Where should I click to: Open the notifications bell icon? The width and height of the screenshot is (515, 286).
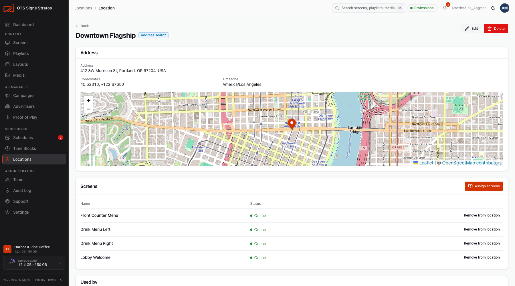click(x=445, y=8)
